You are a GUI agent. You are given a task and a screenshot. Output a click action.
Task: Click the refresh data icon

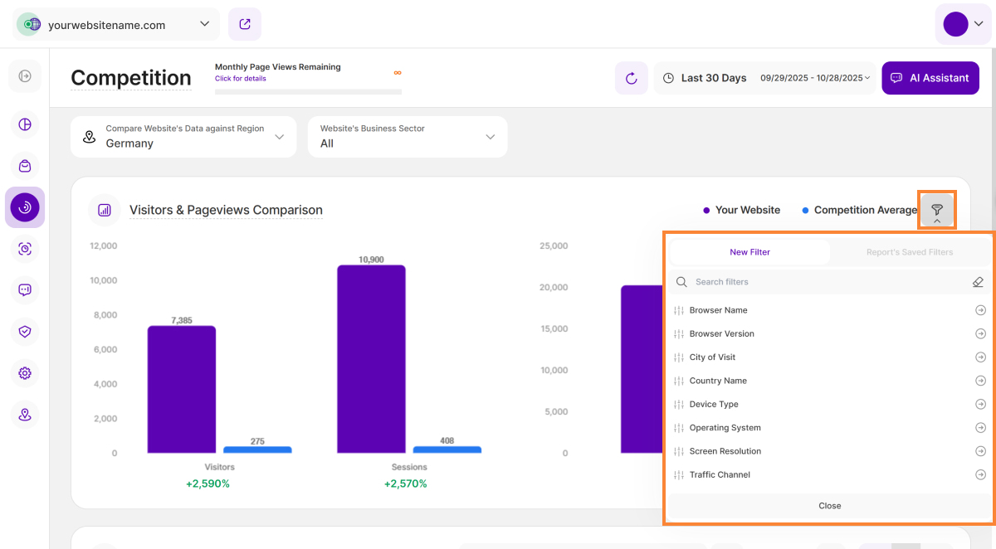(631, 78)
